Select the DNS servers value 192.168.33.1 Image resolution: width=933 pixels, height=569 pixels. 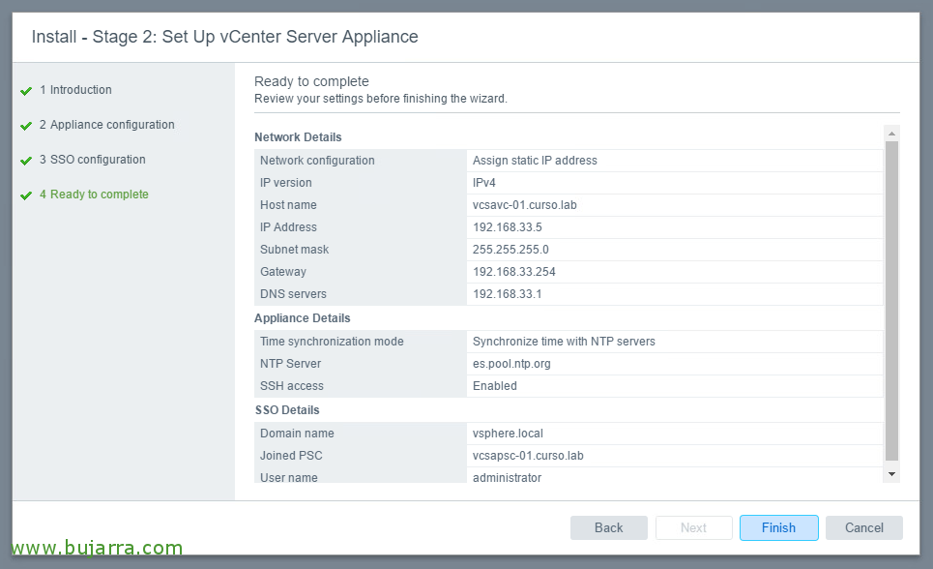[508, 294]
